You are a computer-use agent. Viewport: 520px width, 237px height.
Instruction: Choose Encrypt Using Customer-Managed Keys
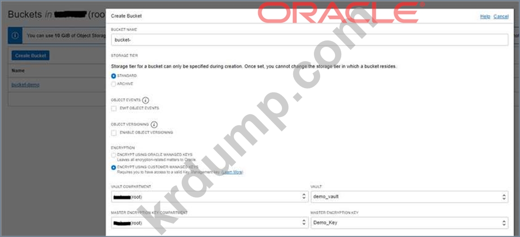point(114,167)
